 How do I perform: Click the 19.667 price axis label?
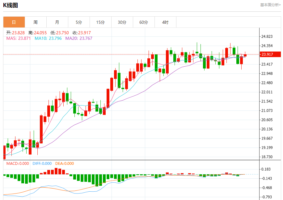(x=267, y=138)
